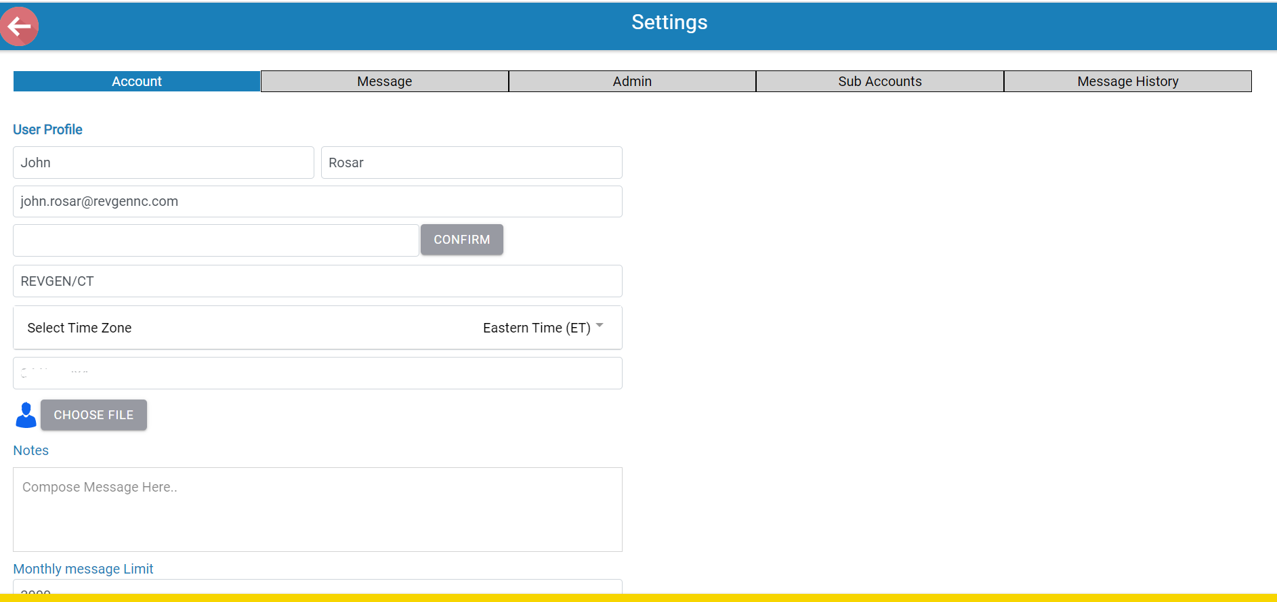Click the Monthly message Limit label
The width and height of the screenshot is (1277, 602).
83,569
